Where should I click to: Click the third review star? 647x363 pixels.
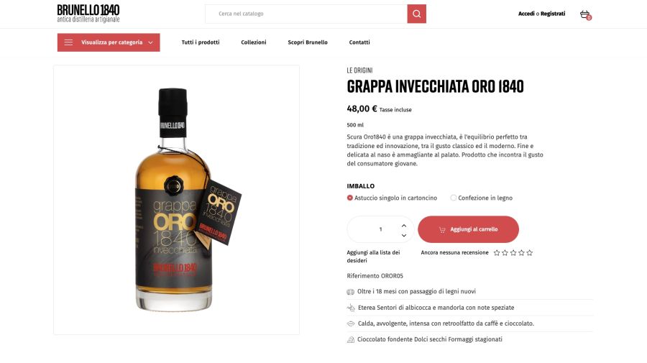coord(513,253)
